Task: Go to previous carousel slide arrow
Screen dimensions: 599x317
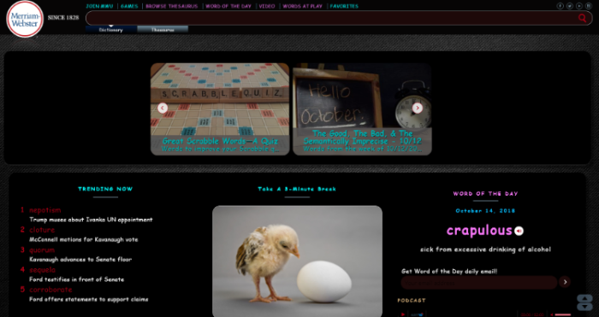Action: (163, 108)
